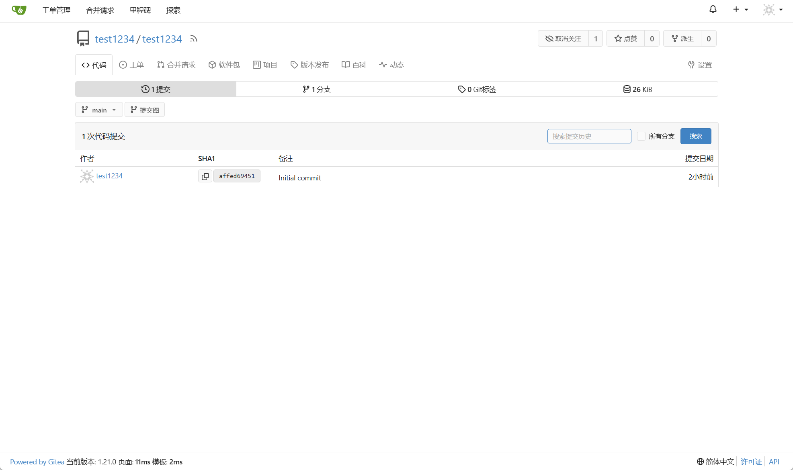Image resolution: width=793 pixels, height=470 pixels.
Task: Toggle the 所有分支 checkbox
Action: [641, 136]
